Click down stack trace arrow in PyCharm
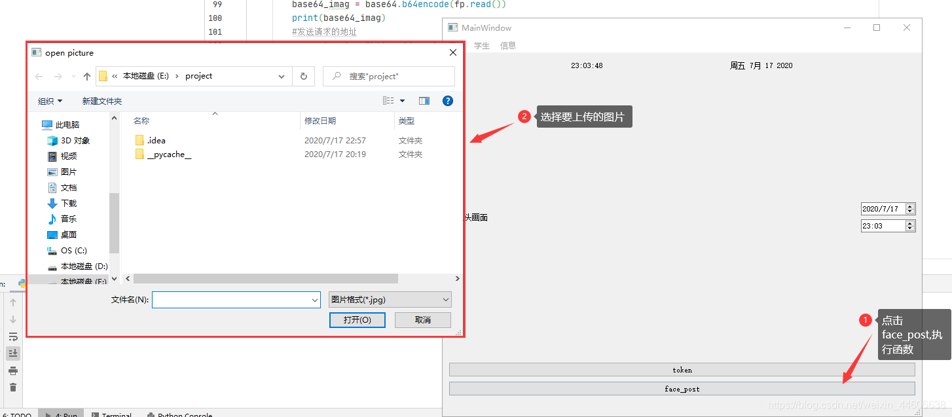952x417 pixels. click(x=13, y=319)
